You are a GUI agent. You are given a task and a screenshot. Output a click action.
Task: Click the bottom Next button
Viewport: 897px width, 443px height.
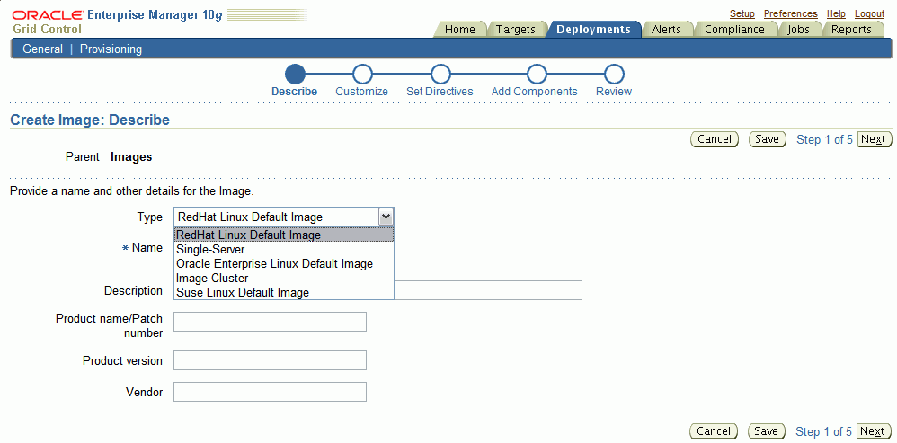(874, 431)
